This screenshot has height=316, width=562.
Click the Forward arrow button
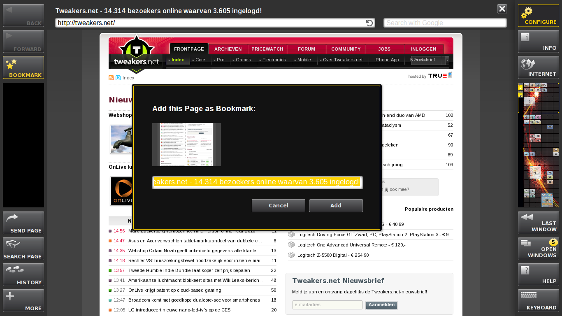tap(23, 41)
